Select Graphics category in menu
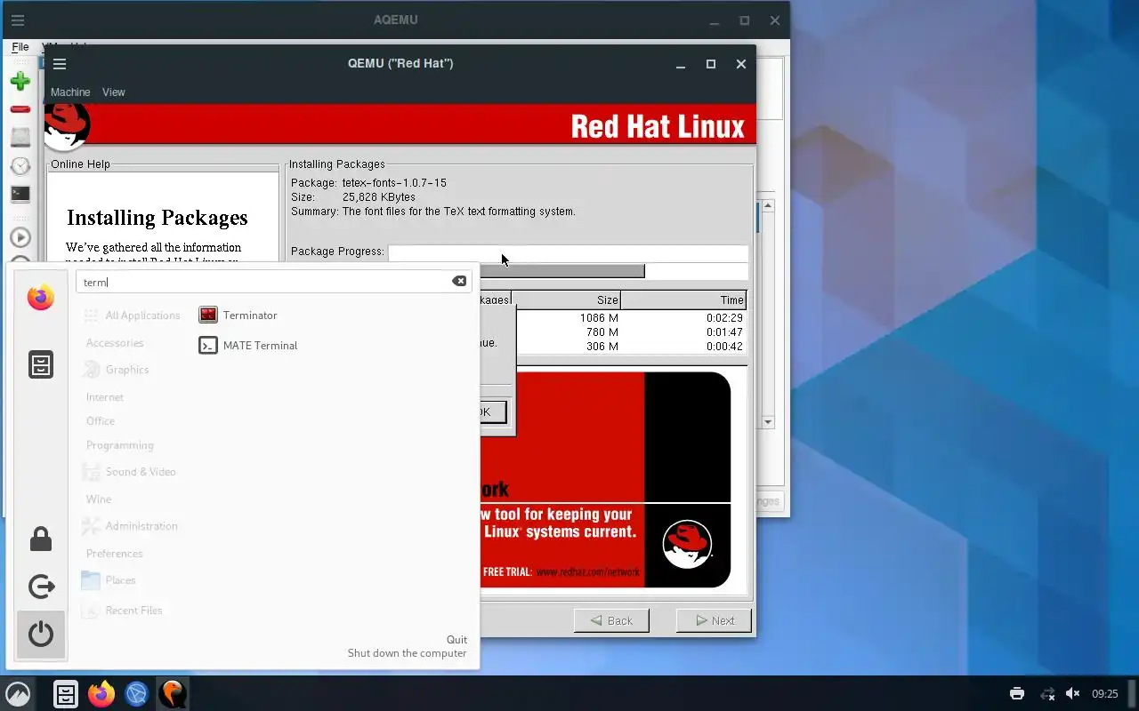 117,370
